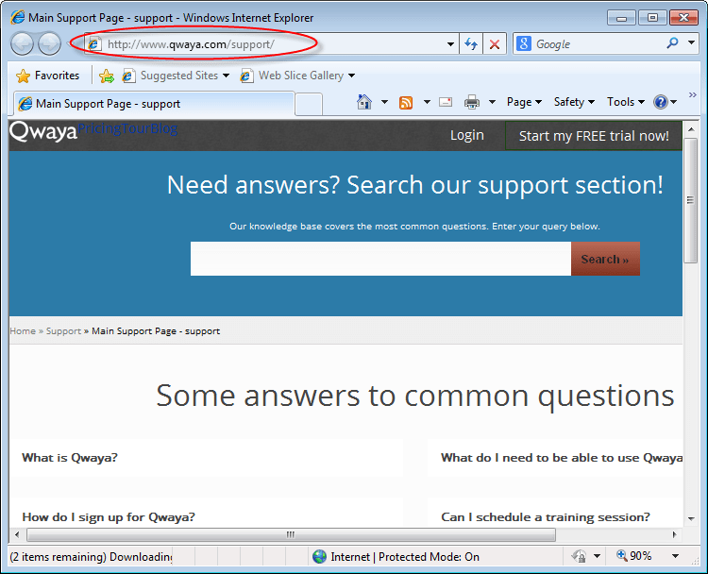This screenshot has height=574, width=708.
Task: Click the horizontal scrollbar left arrow
Action: (x=17, y=534)
